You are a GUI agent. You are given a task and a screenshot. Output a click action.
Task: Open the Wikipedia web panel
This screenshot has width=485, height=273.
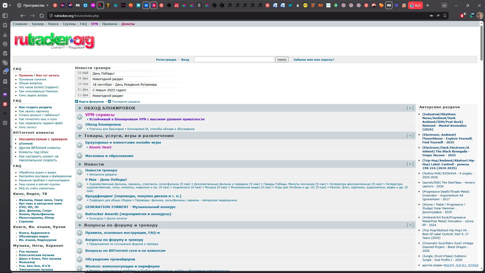[x=5, y=113]
